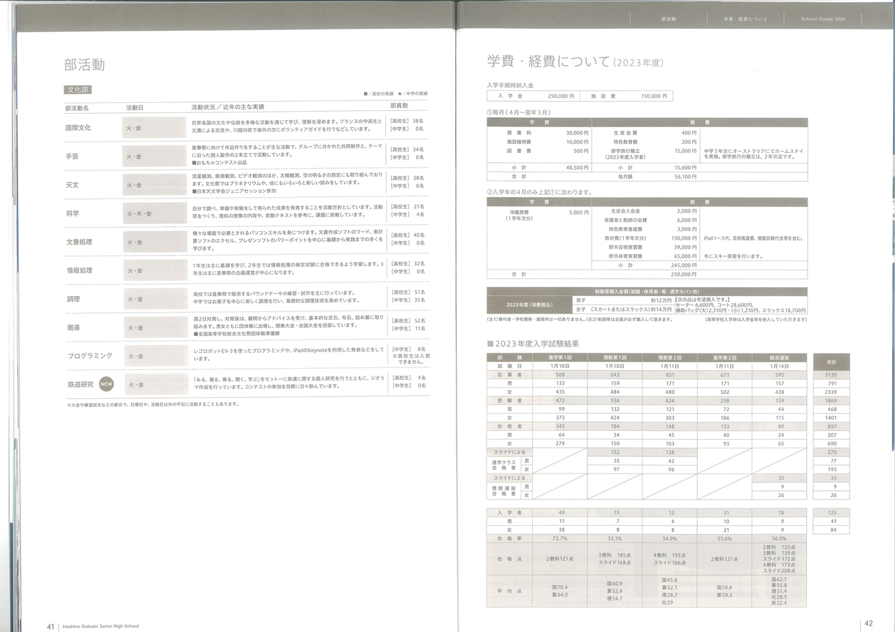Click the 平均点 row label

click(510, 590)
